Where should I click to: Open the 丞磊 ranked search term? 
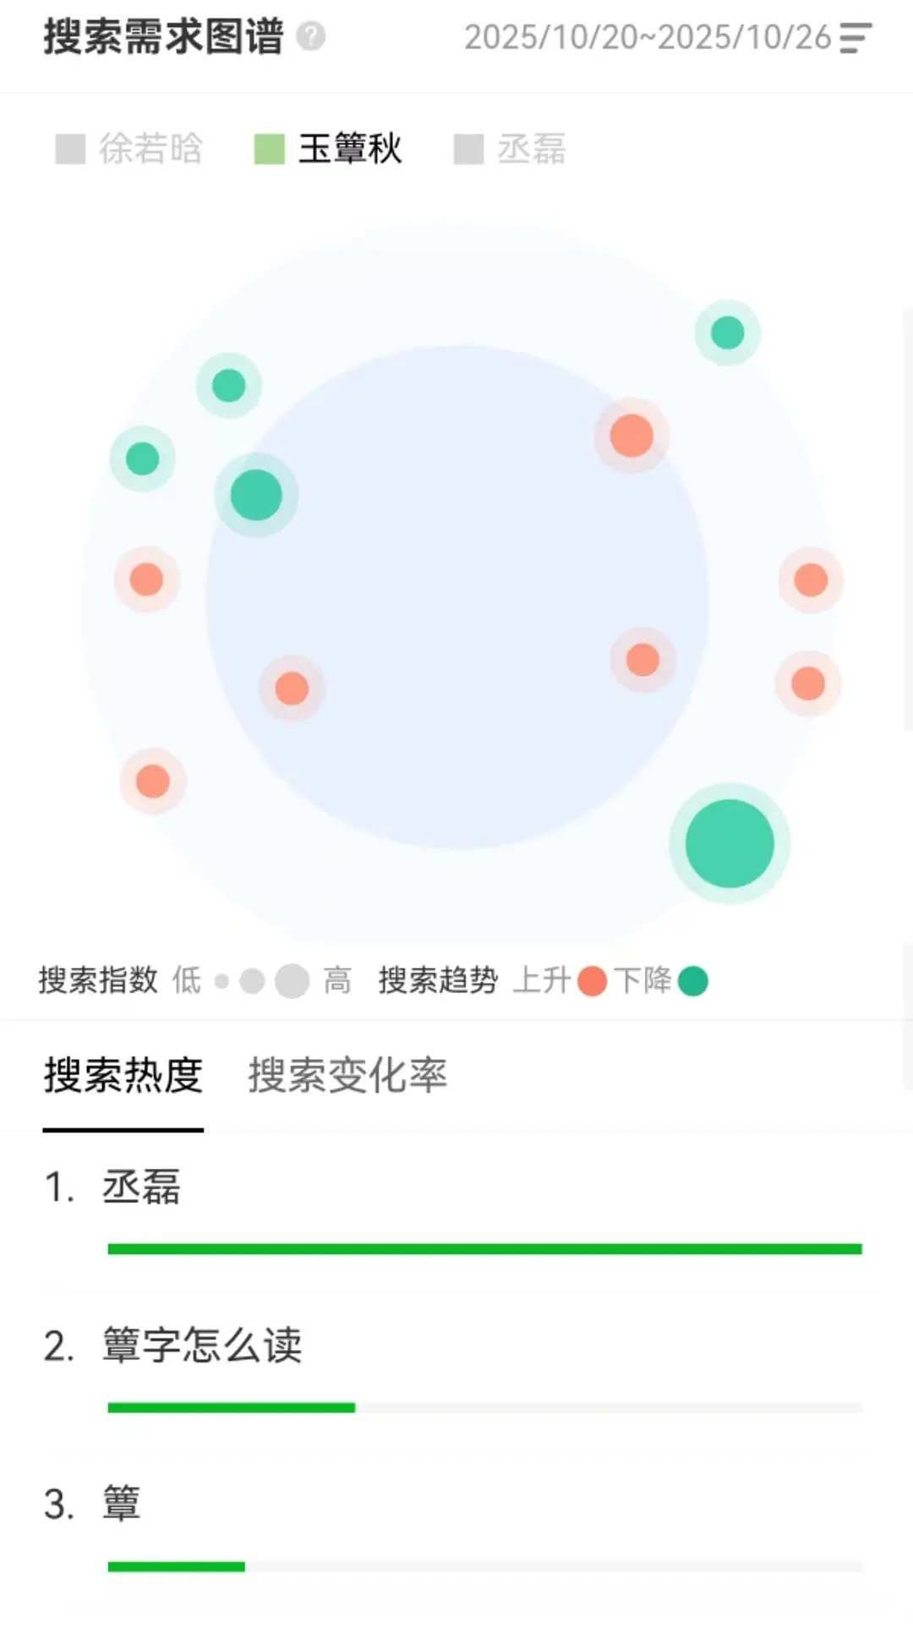pyautogui.click(x=141, y=1187)
